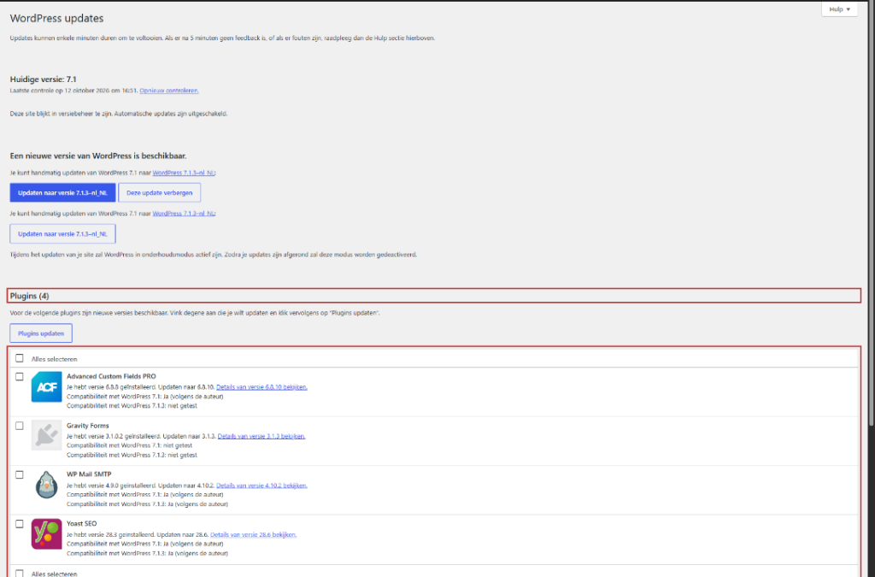Click the Yoast SEO plugin title
This screenshot has width=875, height=577.
click(81, 523)
